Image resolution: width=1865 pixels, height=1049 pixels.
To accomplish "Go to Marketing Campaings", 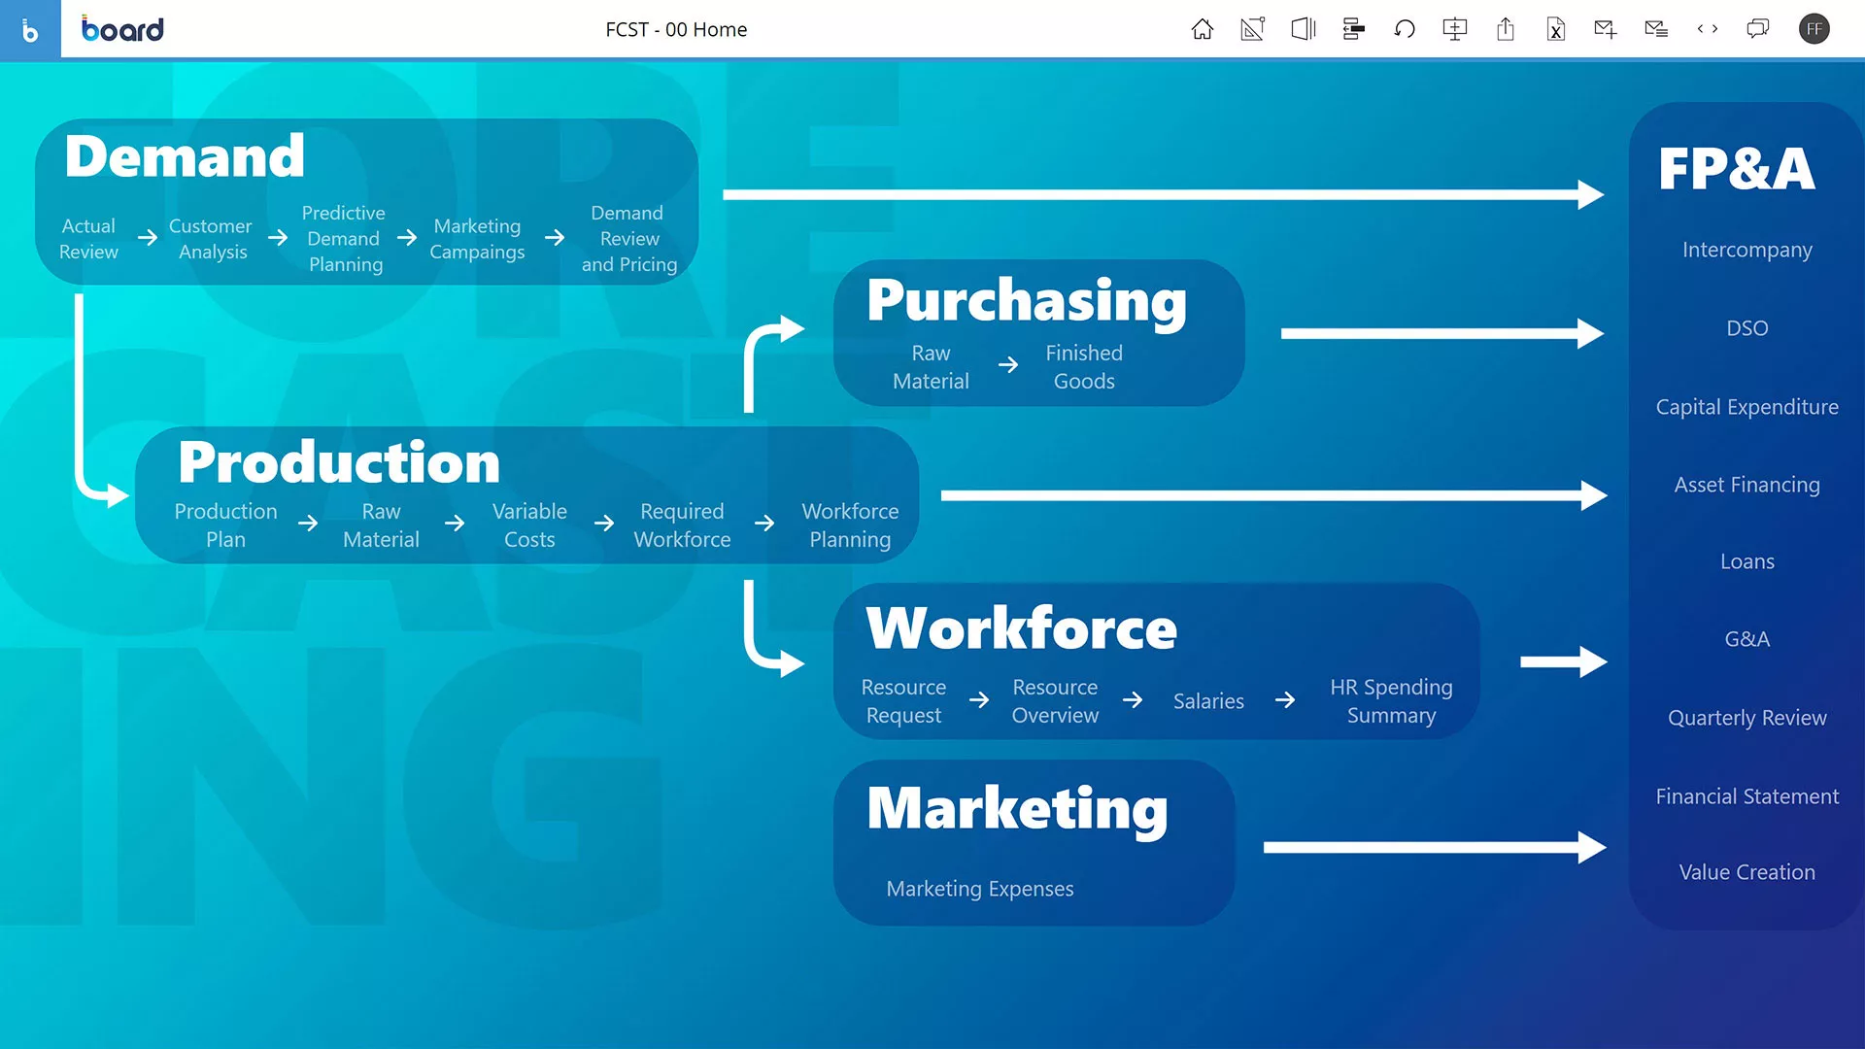I will pos(477,239).
